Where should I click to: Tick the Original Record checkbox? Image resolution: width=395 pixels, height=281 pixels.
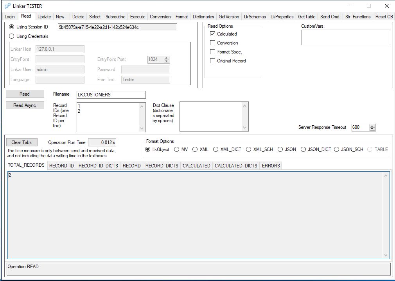pos(213,61)
